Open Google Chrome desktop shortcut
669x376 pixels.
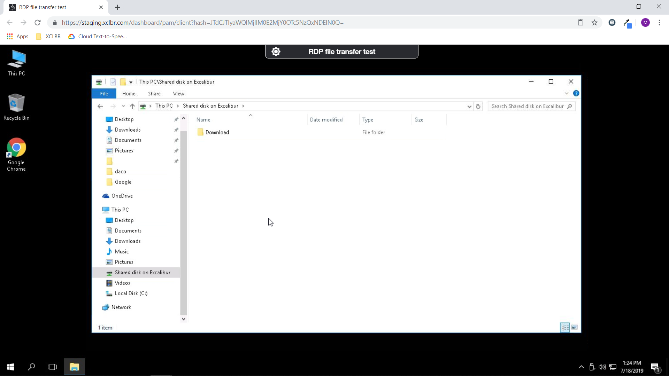click(x=16, y=154)
